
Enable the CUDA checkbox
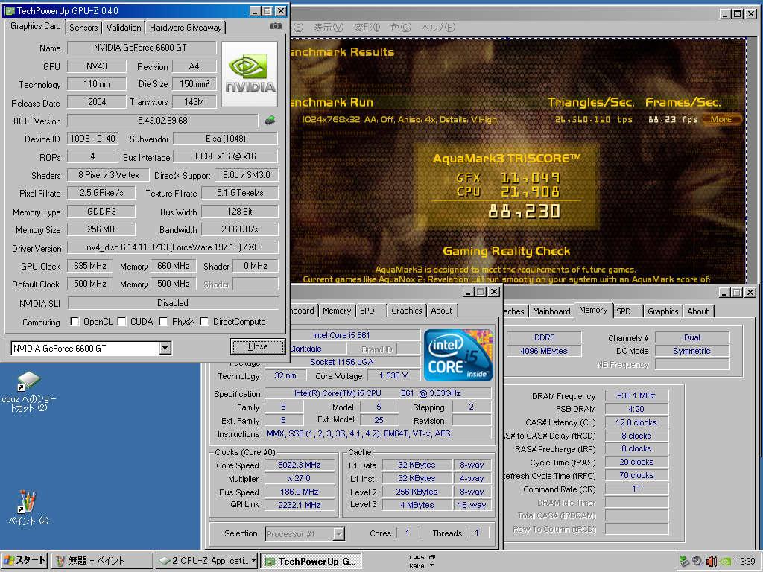121,322
